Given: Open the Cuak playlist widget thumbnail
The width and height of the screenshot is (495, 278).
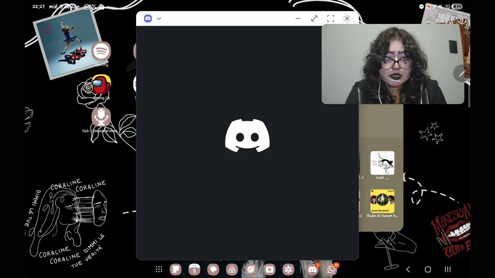Looking at the screenshot, I should [x=382, y=163].
